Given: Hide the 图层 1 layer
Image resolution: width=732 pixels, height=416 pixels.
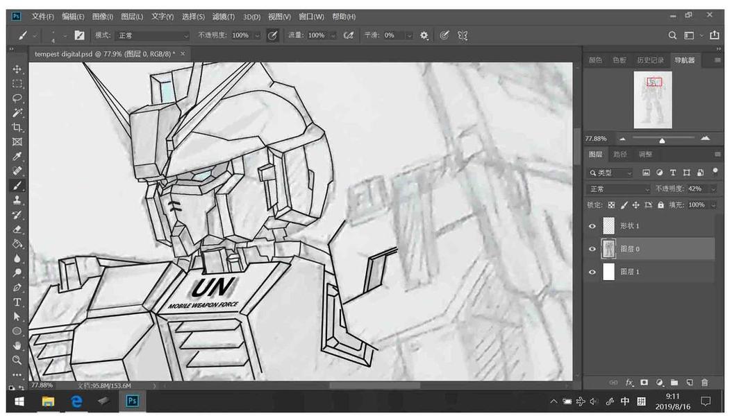Looking at the screenshot, I should 592,272.
